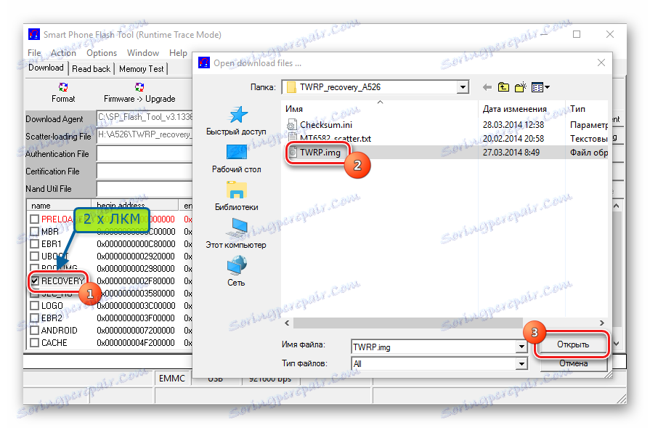Uncheck the RECOVERY checkbox
Image resolution: width=650 pixels, height=428 pixels.
[x=35, y=280]
